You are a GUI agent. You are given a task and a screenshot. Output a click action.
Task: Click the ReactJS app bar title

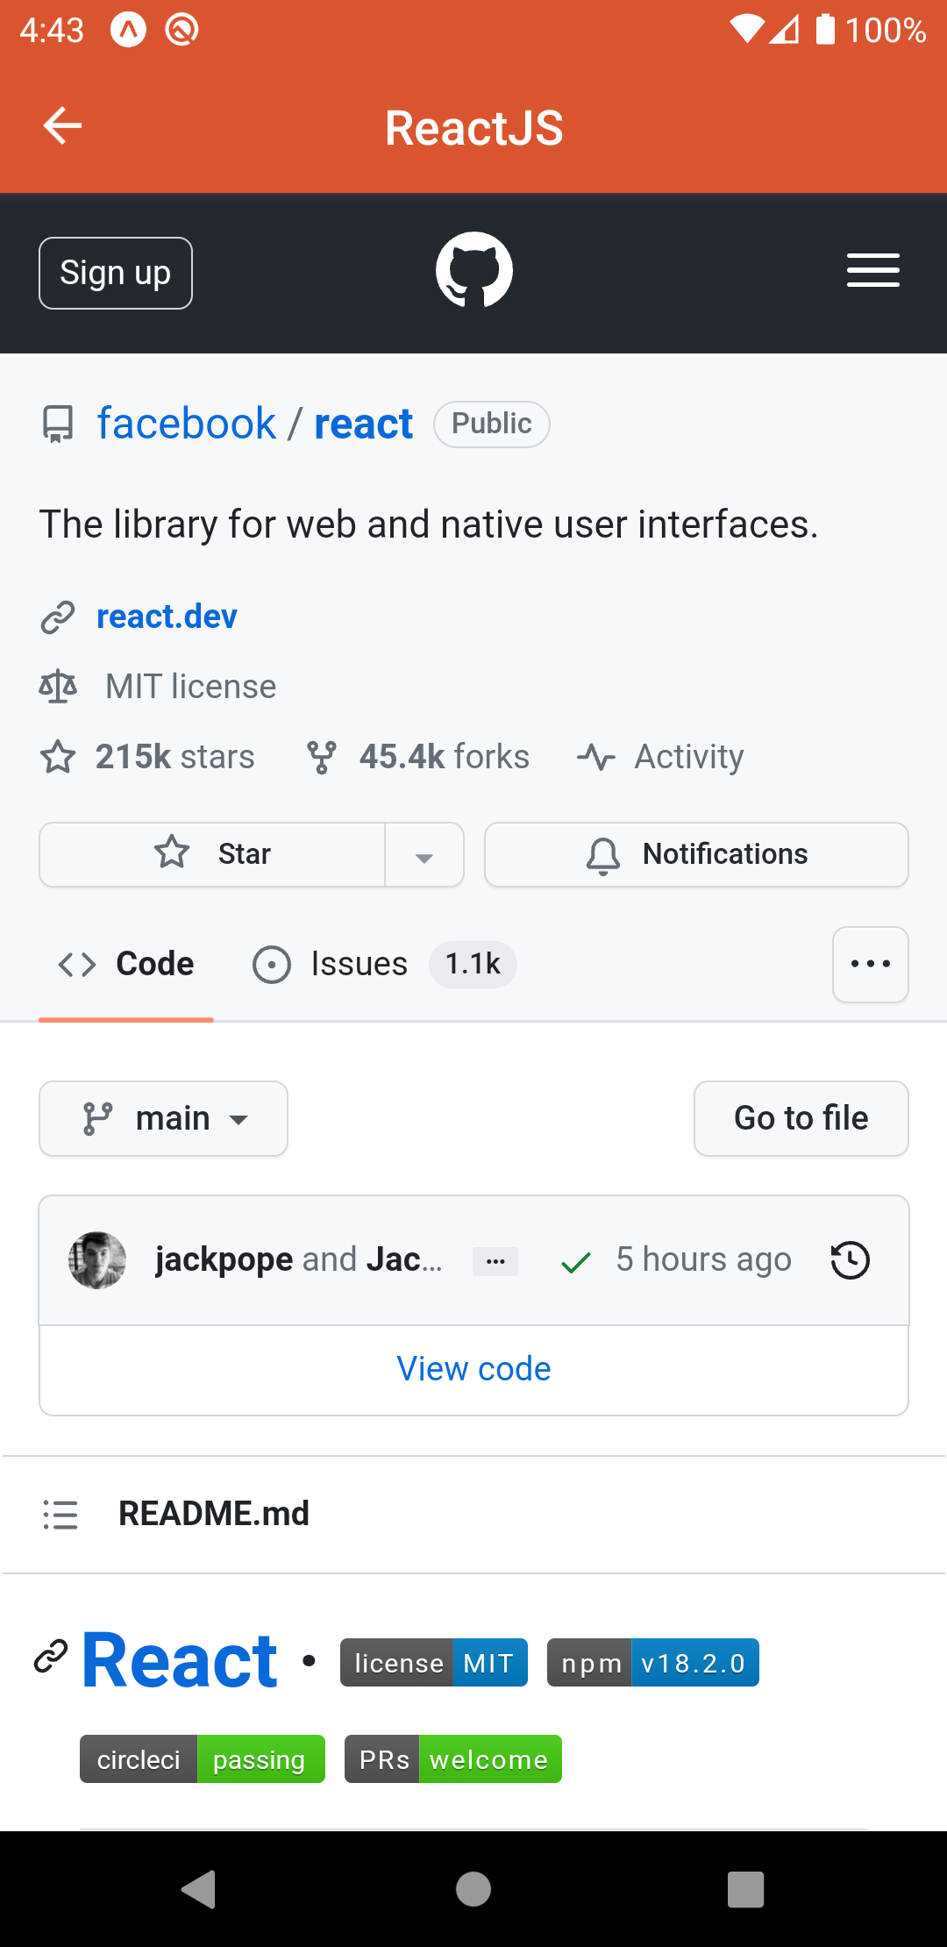tap(474, 128)
